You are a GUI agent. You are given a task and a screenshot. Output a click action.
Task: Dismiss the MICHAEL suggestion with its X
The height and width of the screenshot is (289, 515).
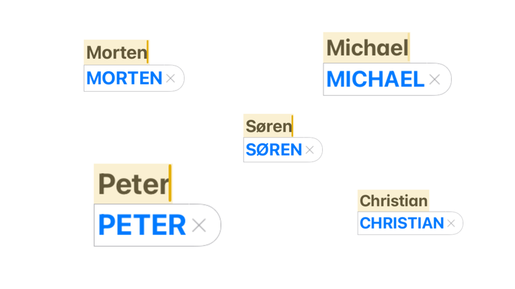435,79
